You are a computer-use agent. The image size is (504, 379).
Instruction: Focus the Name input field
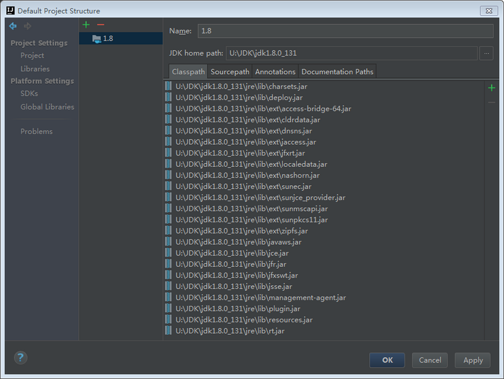(345, 31)
